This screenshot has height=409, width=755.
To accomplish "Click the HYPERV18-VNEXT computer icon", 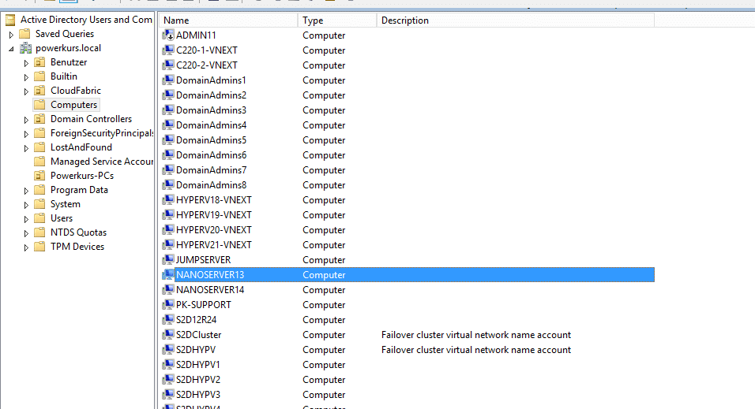I will pyautogui.click(x=167, y=199).
